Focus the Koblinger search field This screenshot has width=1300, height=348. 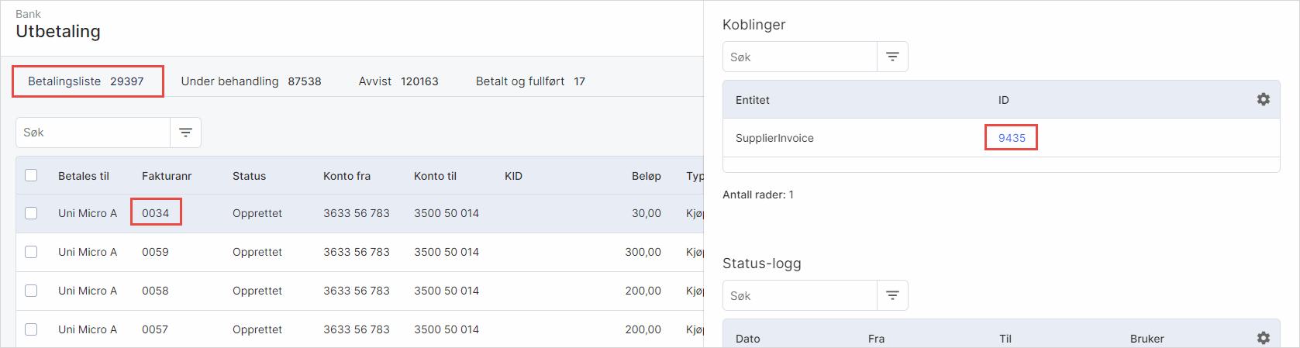tap(800, 57)
